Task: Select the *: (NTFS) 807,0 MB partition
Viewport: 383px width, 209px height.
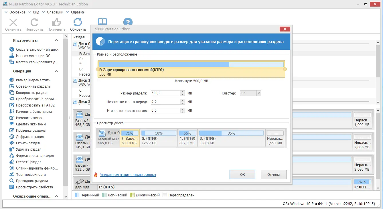Action: click(187, 138)
